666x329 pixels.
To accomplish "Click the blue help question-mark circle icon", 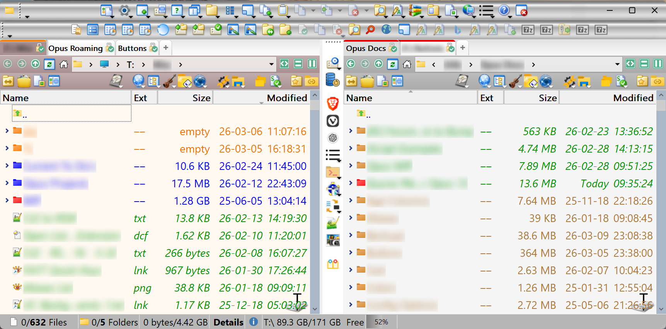I will point(504,10).
